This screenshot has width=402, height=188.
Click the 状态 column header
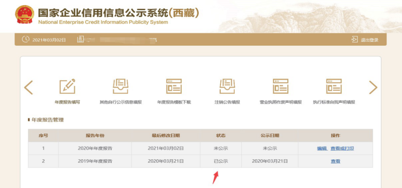tap(221, 136)
